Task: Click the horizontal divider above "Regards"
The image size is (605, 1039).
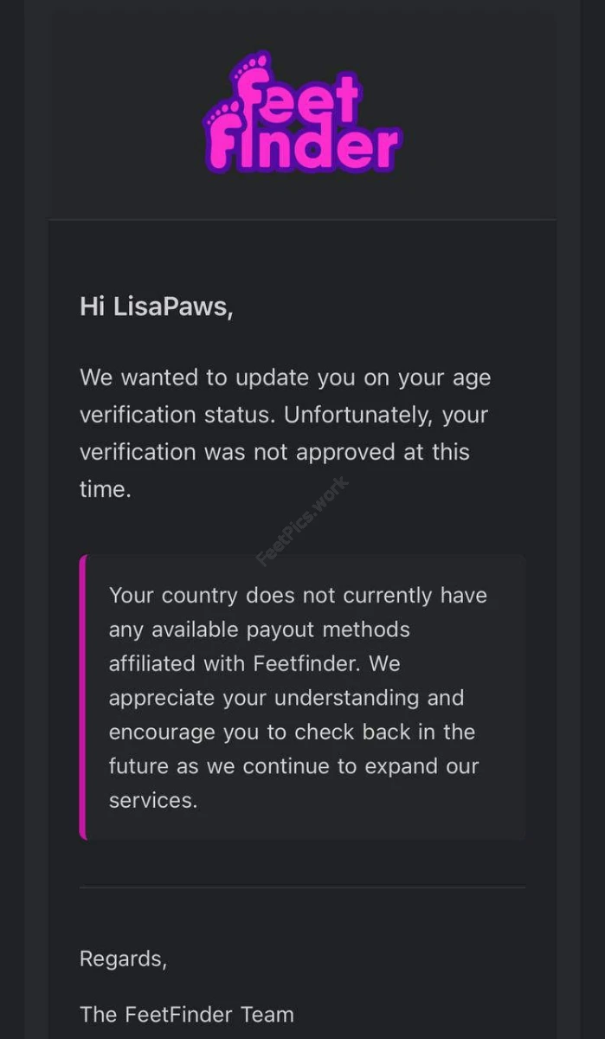Action: coord(302,887)
